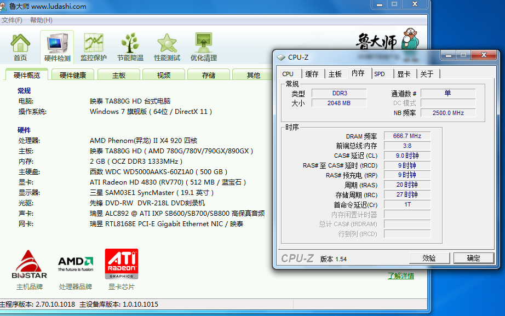Follow the 了解详情 link

(x=401, y=275)
